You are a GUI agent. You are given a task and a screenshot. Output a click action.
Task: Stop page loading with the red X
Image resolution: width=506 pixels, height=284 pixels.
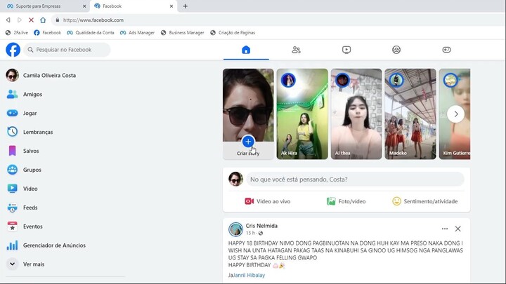tap(32, 20)
